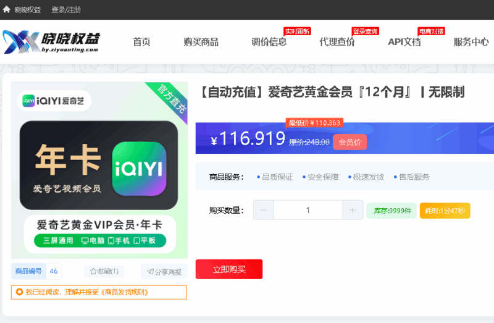Click the star 收藏 favorite button

point(104,271)
